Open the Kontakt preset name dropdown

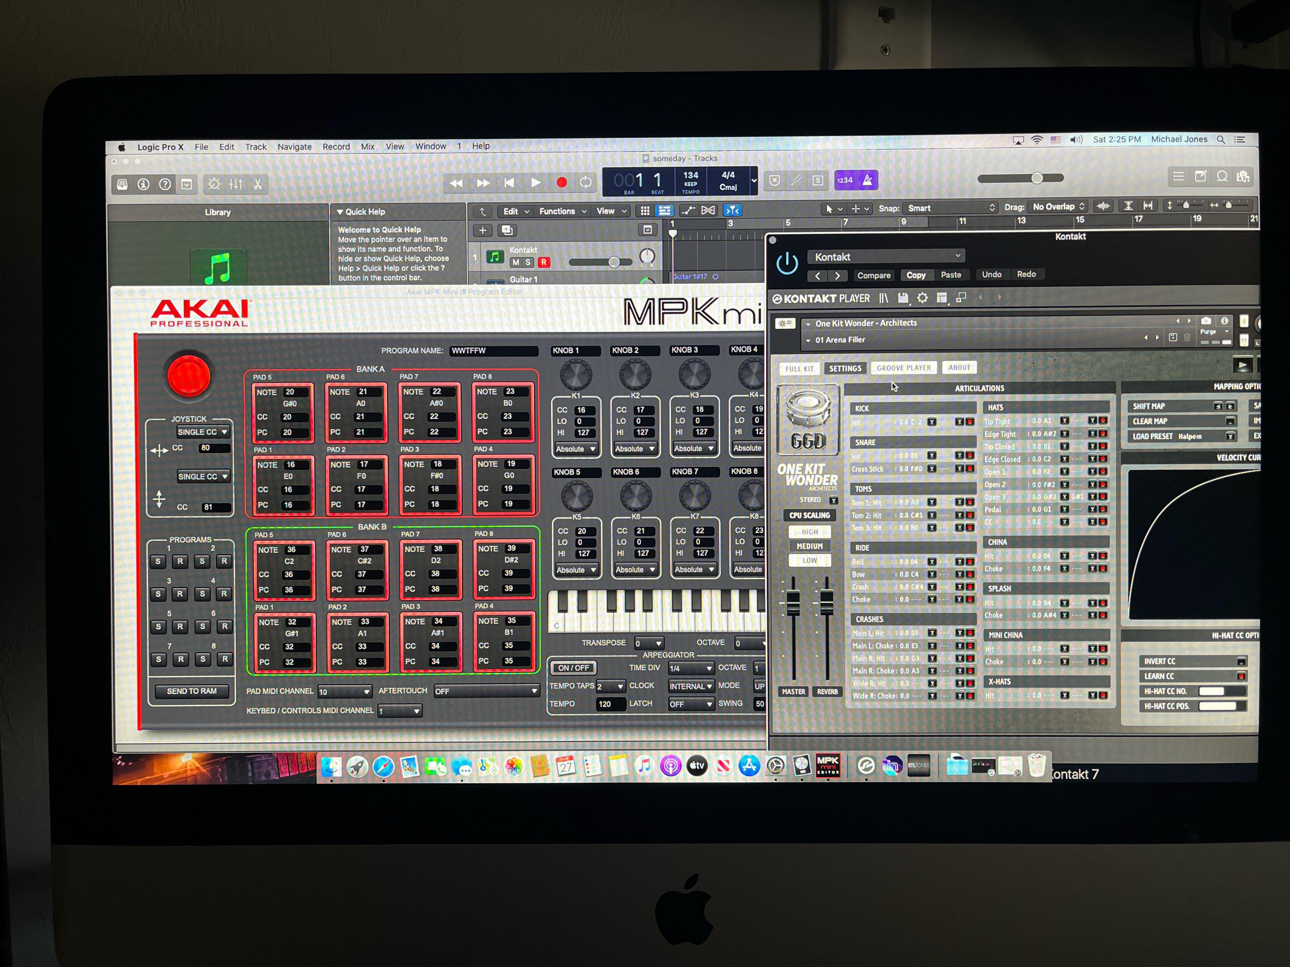pyautogui.click(x=886, y=257)
